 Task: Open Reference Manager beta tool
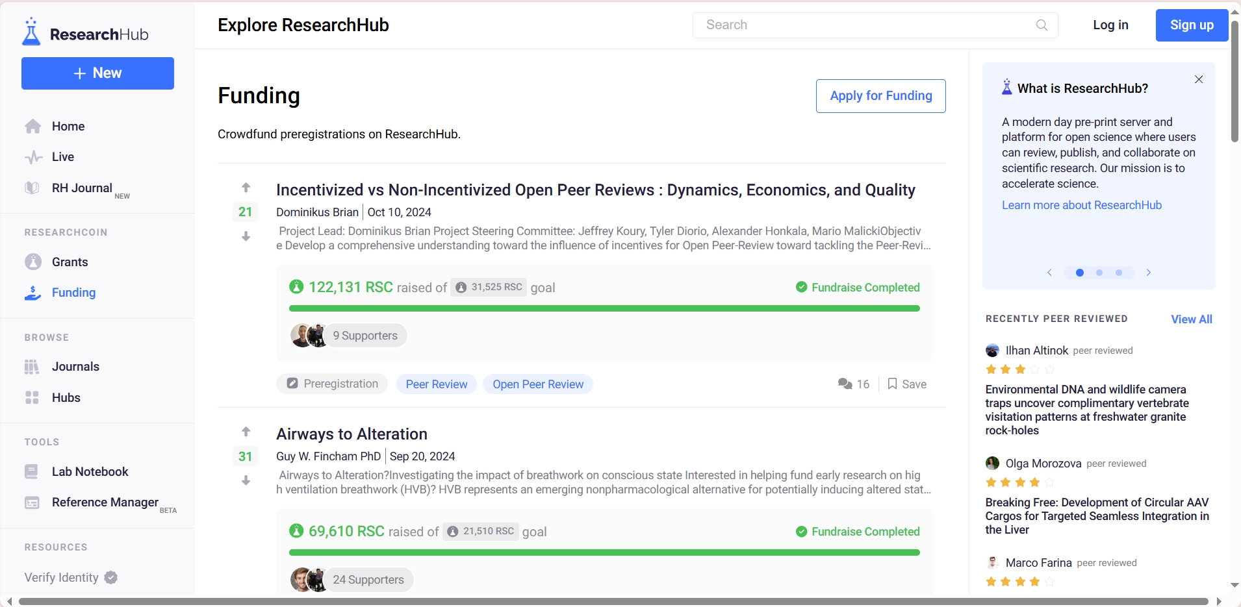coord(105,502)
